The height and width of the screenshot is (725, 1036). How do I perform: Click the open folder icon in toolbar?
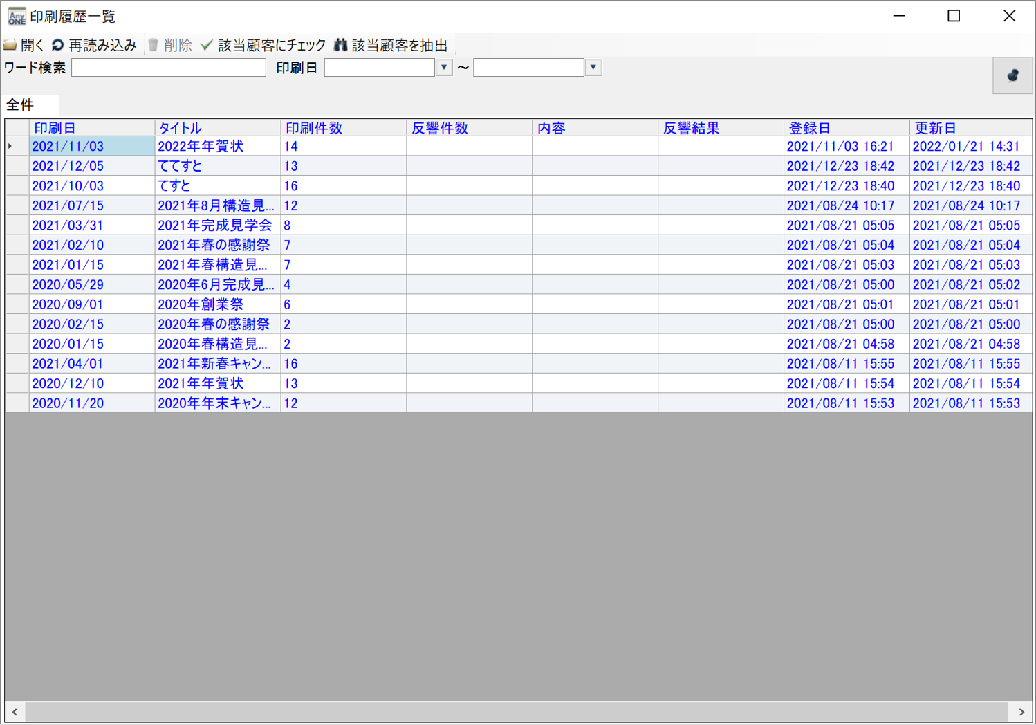click(x=10, y=46)
